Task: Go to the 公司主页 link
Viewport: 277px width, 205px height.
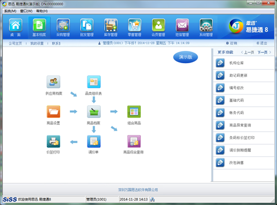Action: (x=16, y=43)
